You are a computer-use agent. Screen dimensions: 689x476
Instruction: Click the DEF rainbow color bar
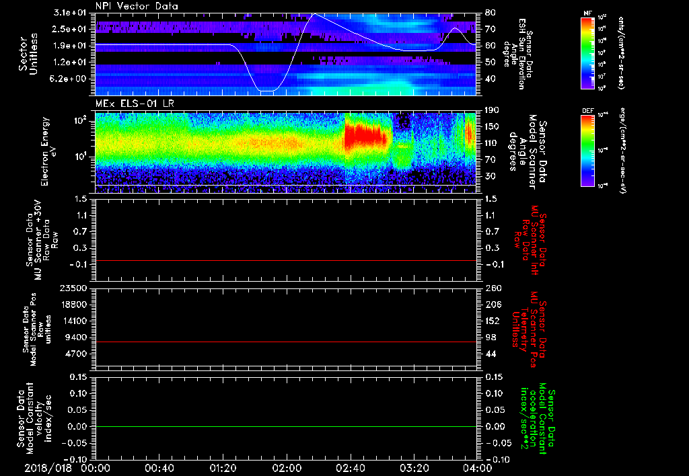coord(588,151)
